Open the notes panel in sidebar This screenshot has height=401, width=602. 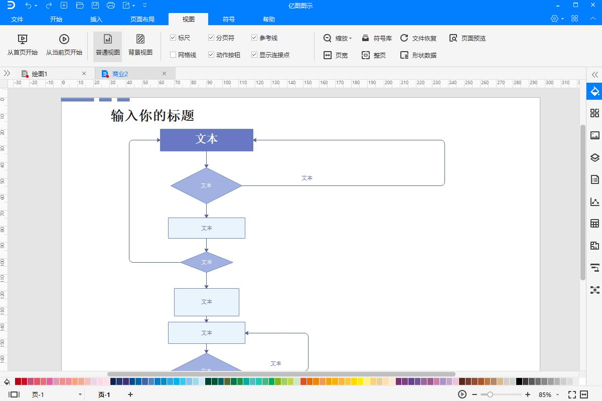pos(594,179)
